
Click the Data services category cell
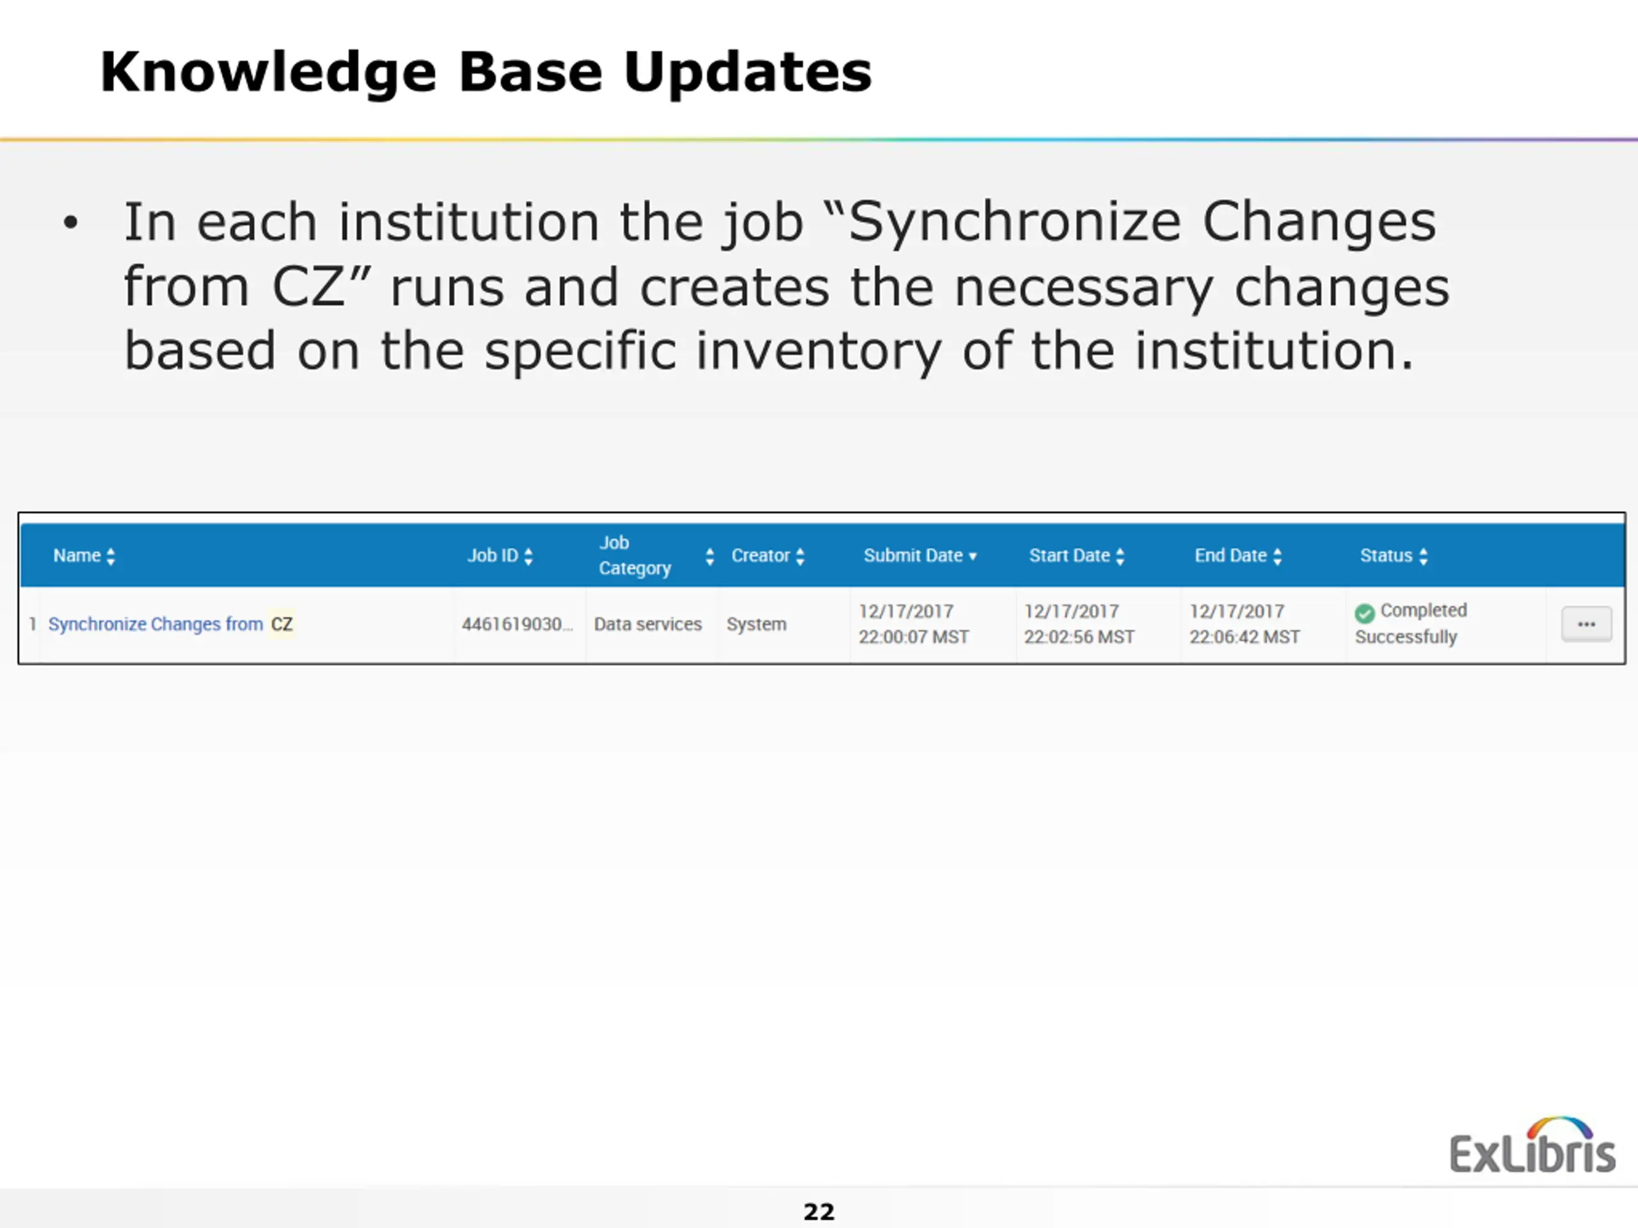(648, 624)
